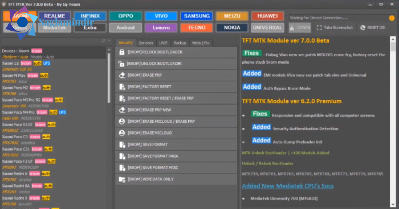Click the magnifier icon in device search
399x209 pixels.
point(104,41)
